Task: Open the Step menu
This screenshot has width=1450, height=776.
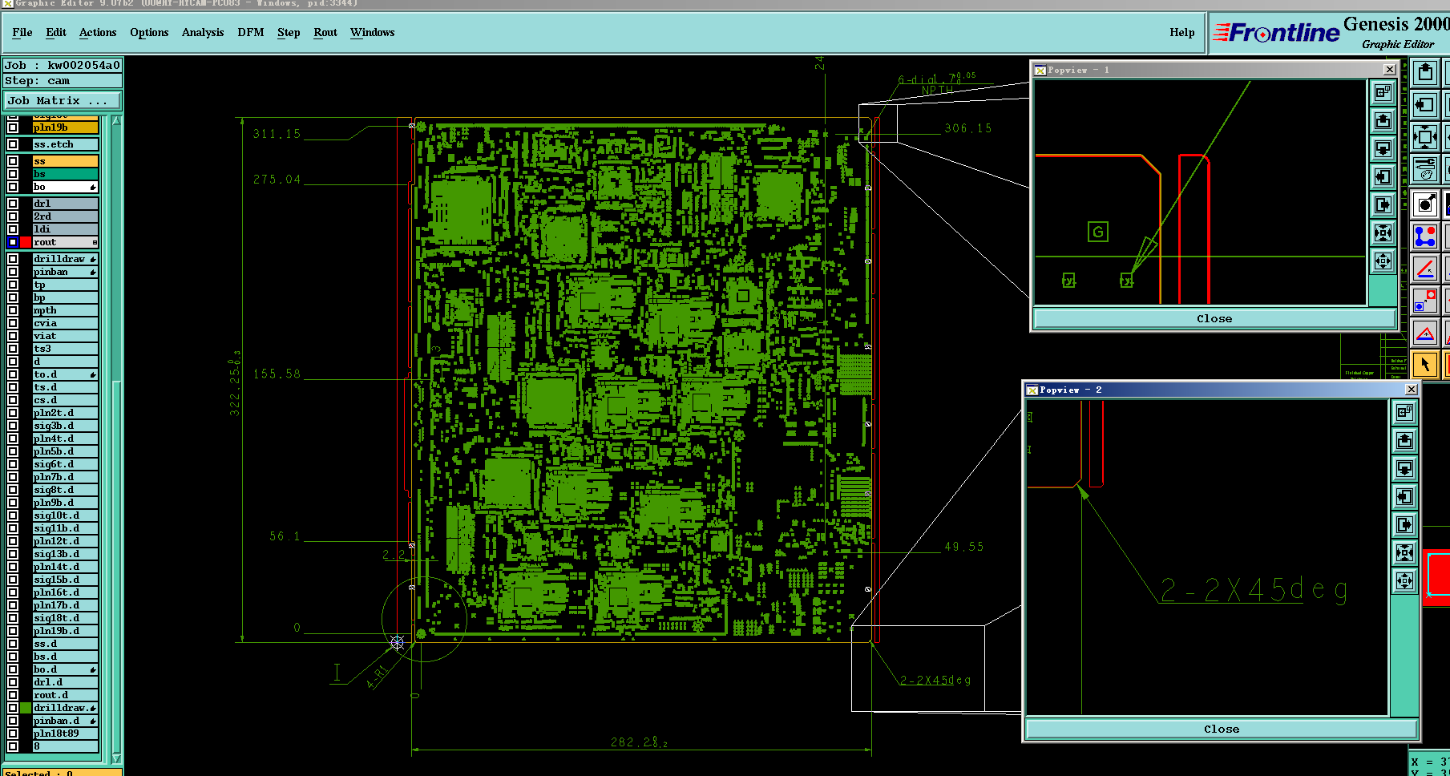Action: [x=289, y=32]
